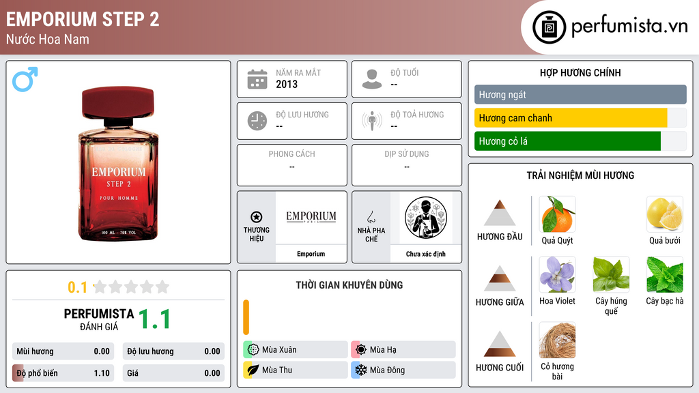Viewport: 699px width, 393px height.
Task: Click the nose icon above Nhà Pha Chế
Action: click(x=371, y=217)
